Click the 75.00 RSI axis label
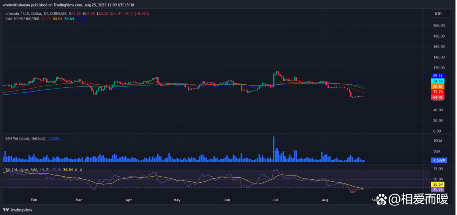This screenshot has width=457, height=215. [438, 169]
